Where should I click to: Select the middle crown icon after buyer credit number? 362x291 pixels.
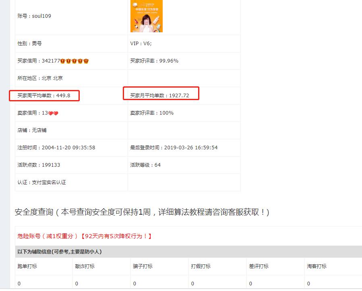click(74, 61)
